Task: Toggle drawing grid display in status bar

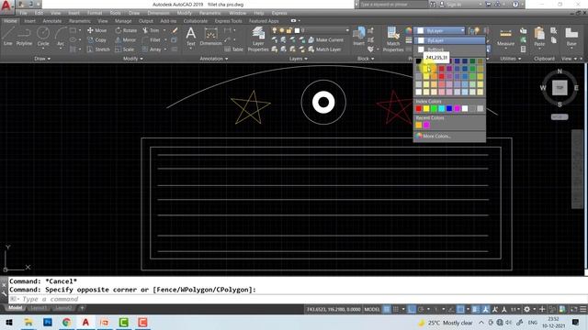Action: coord(387,310)
